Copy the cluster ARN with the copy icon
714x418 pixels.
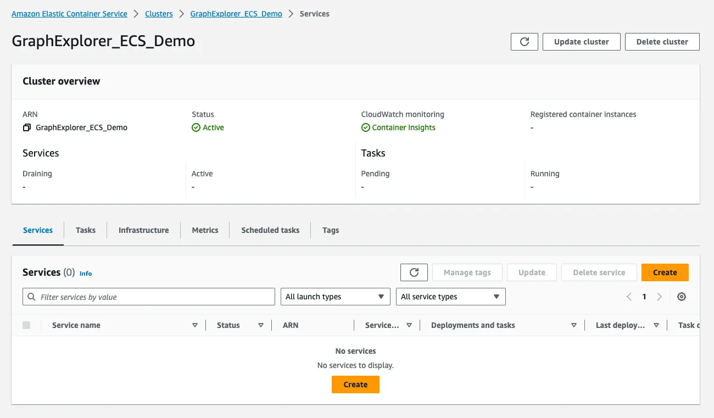tap(26, 127)
